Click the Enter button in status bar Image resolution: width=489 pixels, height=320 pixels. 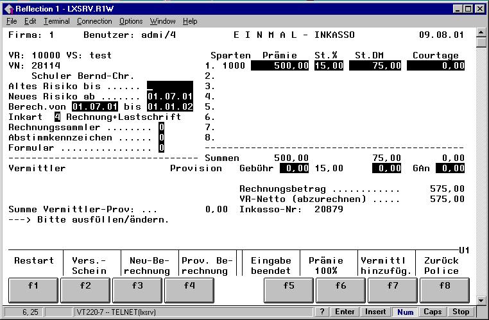click(x=345, y=312)
